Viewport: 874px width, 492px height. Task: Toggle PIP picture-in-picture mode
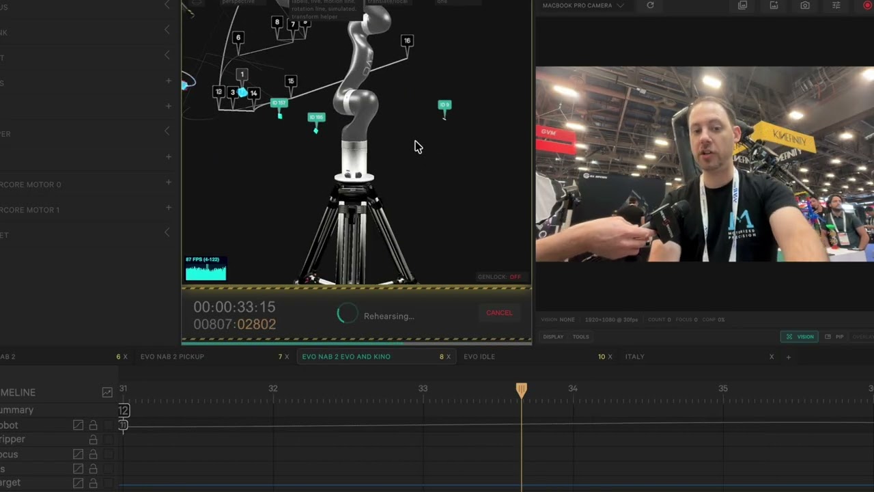tap(834, 337)
